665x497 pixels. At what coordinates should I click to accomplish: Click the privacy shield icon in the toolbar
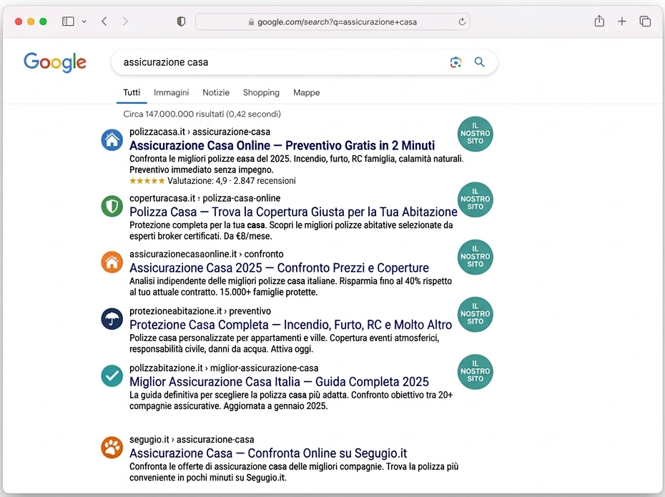pyautogui.click(x=181, y=21)
